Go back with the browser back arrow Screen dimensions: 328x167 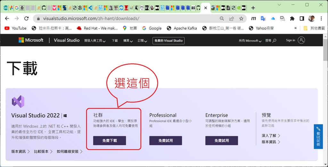(x=7, y=19)
